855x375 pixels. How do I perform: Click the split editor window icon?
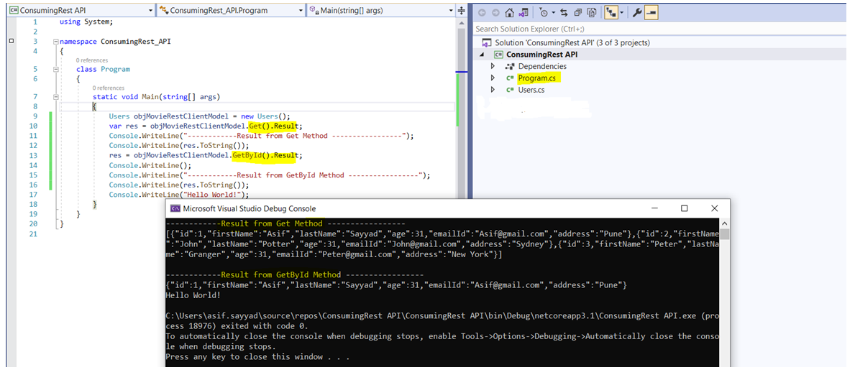click(462, 10)
